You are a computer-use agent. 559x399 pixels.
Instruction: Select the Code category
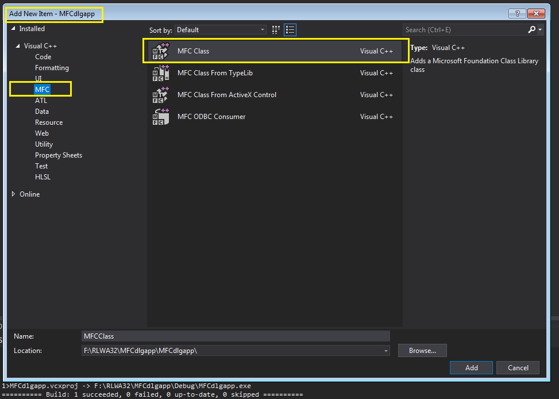(x=43, y=57)
